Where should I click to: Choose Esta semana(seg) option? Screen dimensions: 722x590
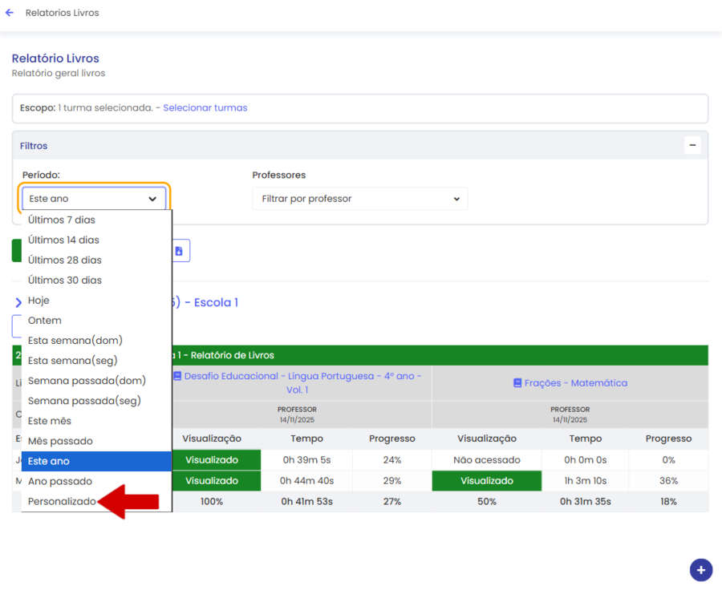[73, 361]
